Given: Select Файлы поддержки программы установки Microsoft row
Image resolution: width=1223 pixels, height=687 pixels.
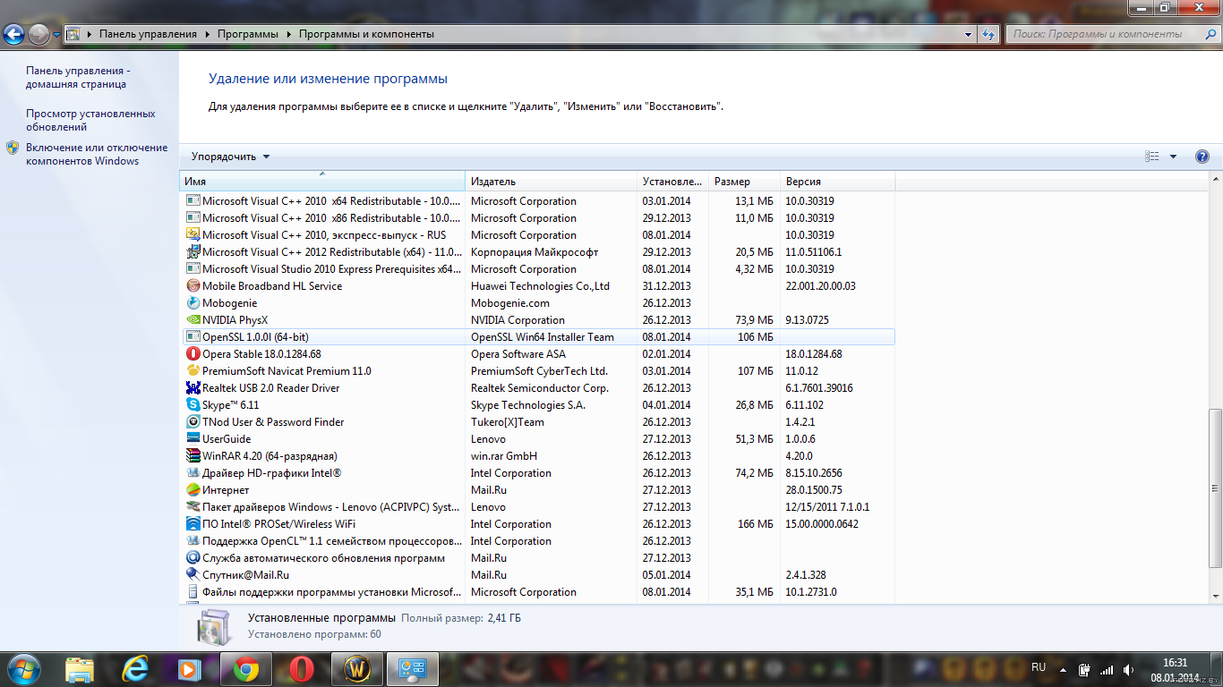Looking at the screenshot, I should [537, 592].
